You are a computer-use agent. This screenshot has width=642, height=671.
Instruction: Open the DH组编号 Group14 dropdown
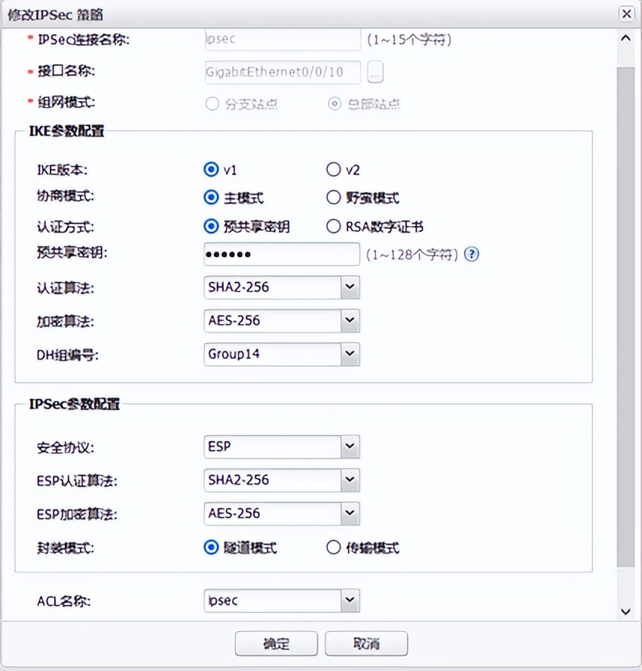point(349,354)
